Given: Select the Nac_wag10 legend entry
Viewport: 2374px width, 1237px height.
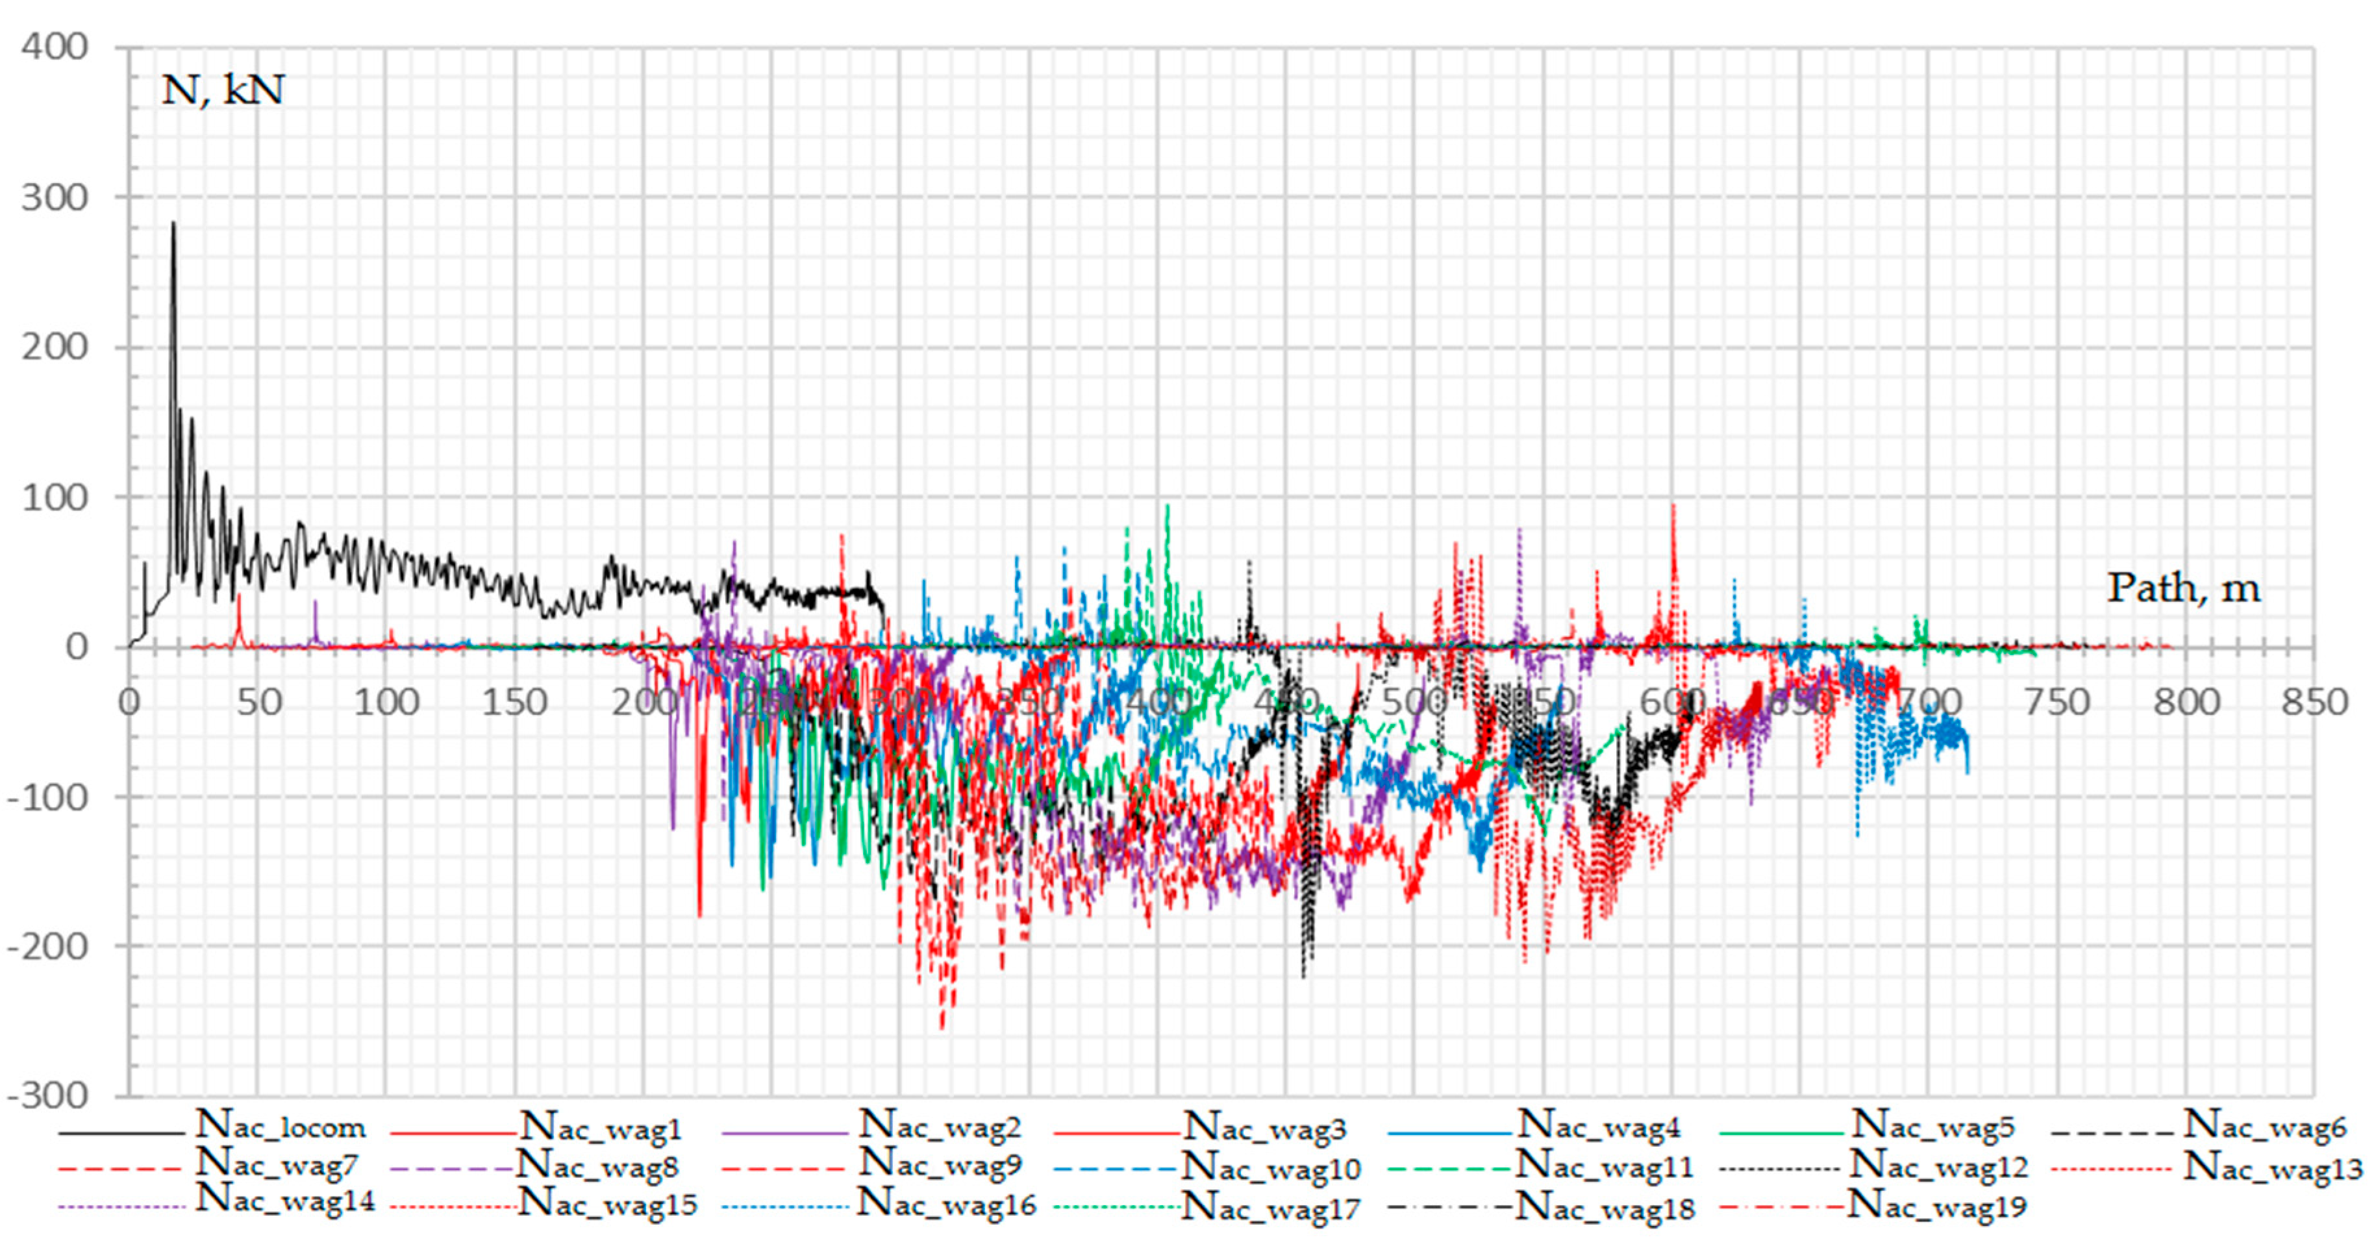Looking at the screenshot, I should coord(1271,1167).
